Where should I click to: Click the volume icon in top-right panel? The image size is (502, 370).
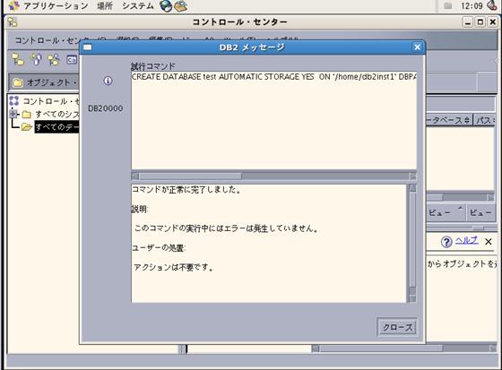[492, 5]
